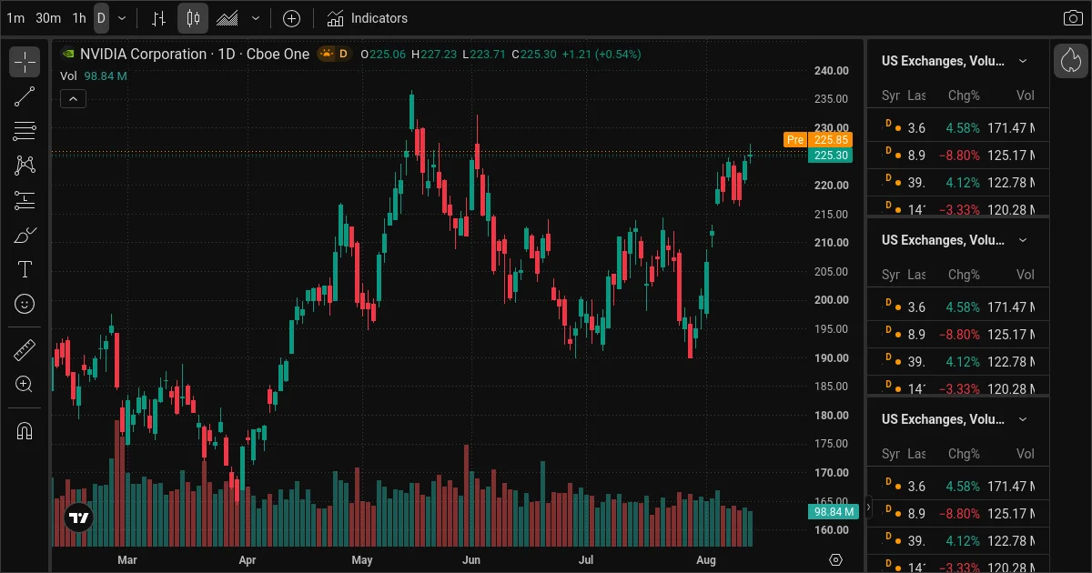Select the 4.12% row in middle hotlist
The width and height of the screenshot is (1092, 573).
pos(958,362)
